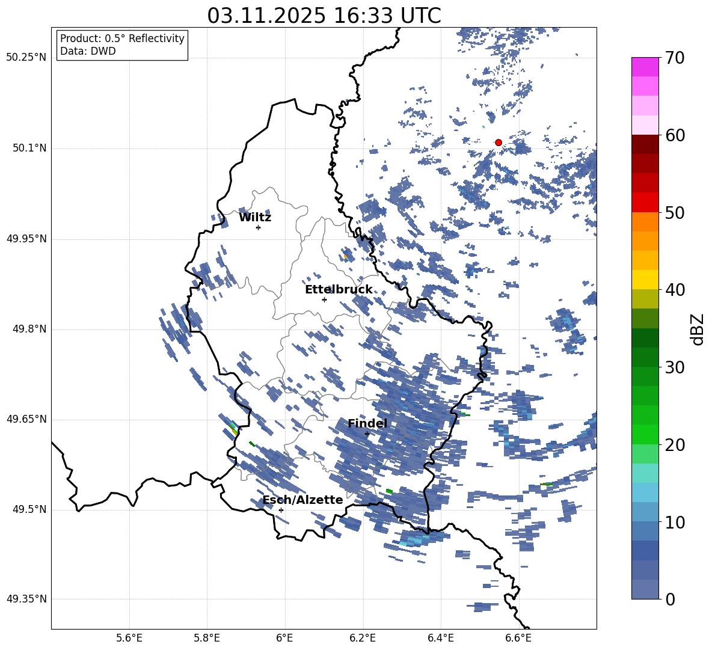Click the Wiltz cross marker
The width and height of the screenshot is (712, 650).
259,227
